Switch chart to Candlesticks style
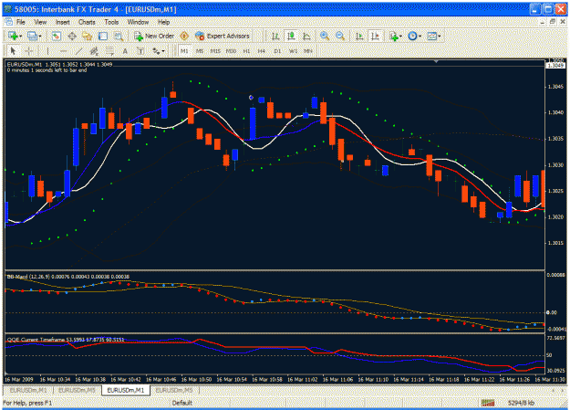The image size is (570, 410). click(x=291, y=36)
